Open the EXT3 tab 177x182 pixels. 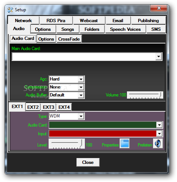click(49, 107)
